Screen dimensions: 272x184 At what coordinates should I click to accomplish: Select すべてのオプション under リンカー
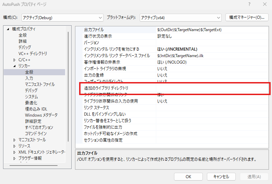tap(39, 128)
